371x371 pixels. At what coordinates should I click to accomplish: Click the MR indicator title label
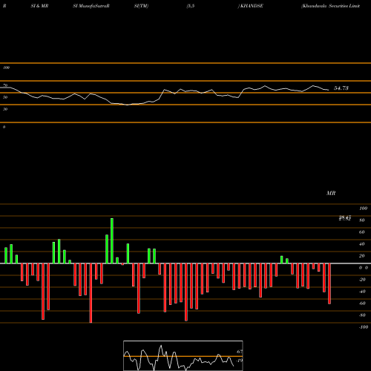click(x=331, y=193)
